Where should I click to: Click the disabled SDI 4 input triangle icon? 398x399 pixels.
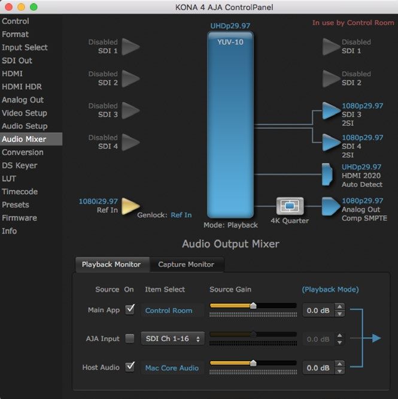point(130,142)
